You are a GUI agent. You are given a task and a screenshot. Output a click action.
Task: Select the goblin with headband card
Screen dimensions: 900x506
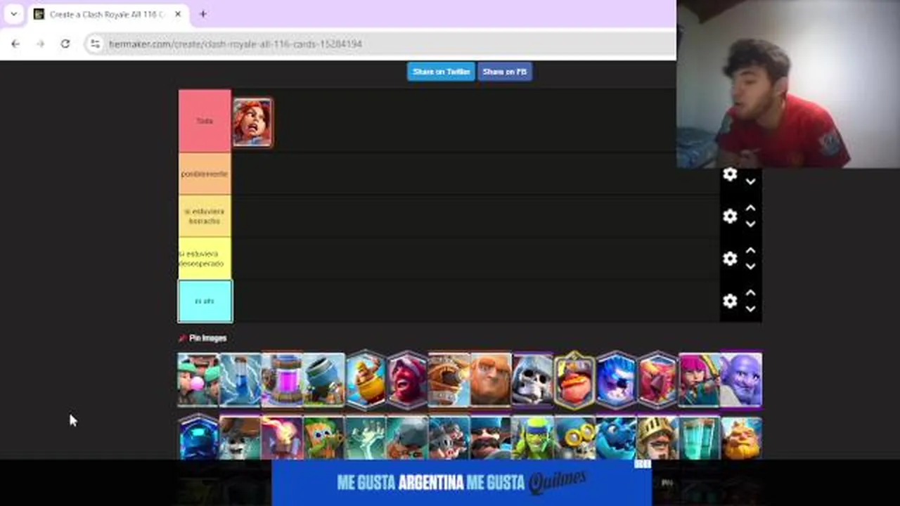tap(532, 438)
